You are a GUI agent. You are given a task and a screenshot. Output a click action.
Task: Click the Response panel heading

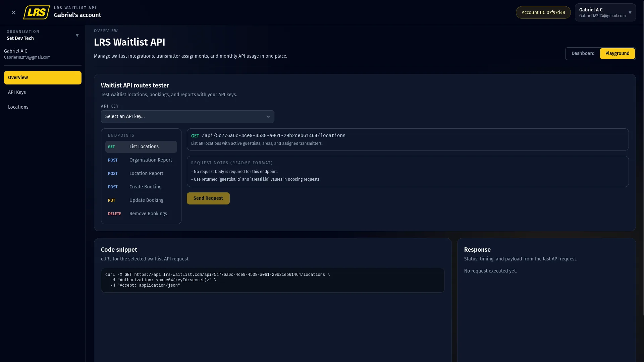tap(477, 250)
